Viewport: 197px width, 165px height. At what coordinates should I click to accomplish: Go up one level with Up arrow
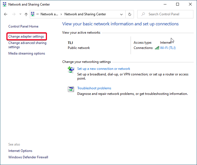pyautogui.click(x=26, y=14)
